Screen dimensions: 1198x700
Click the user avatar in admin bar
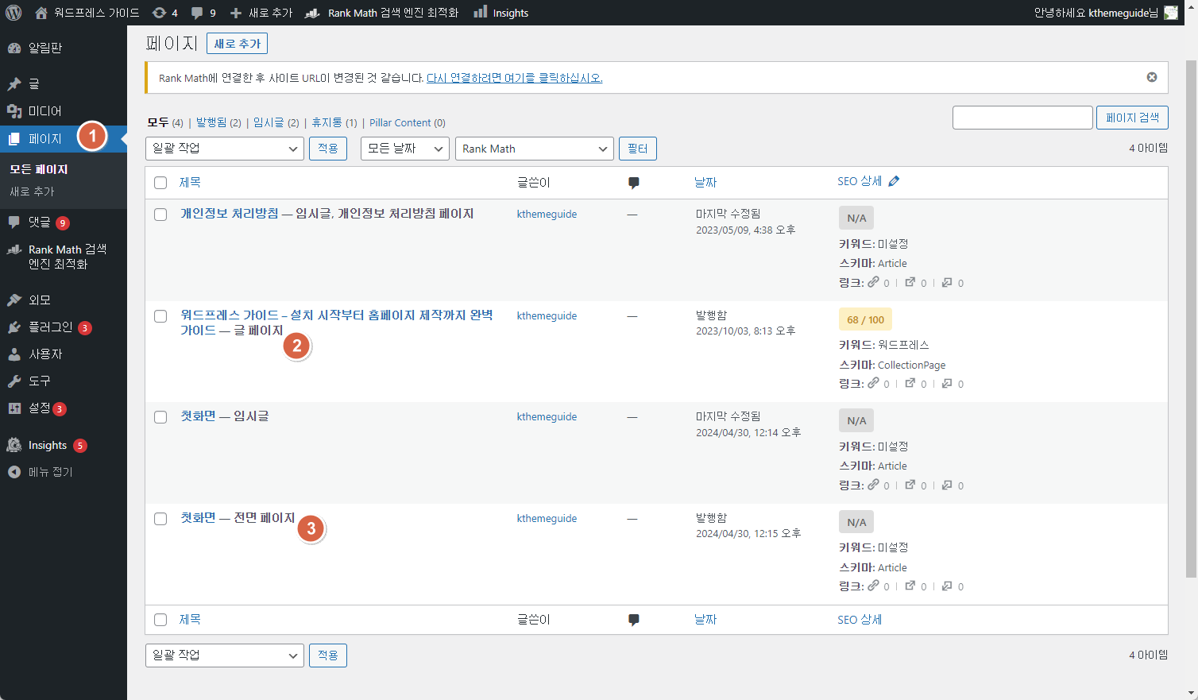(x=1171, y=13)
